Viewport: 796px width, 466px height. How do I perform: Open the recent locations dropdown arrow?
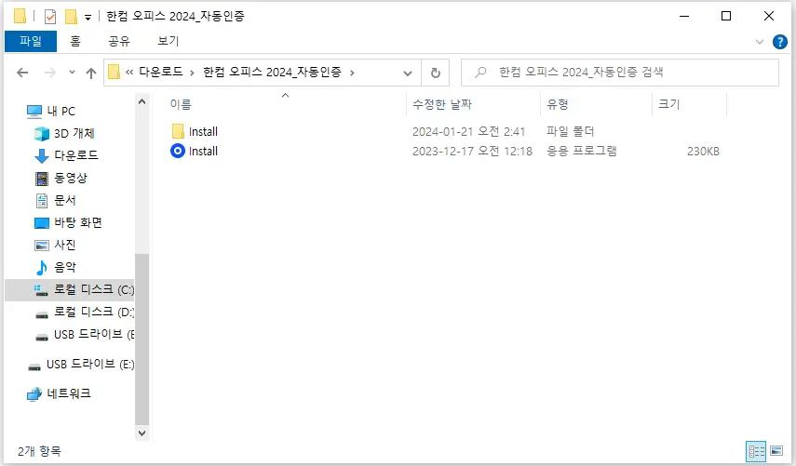coord(72,73)
